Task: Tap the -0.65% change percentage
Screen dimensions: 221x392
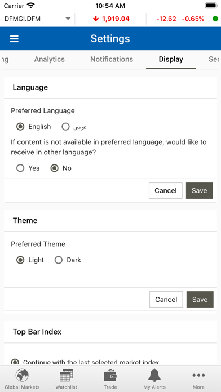Action: 193,19
